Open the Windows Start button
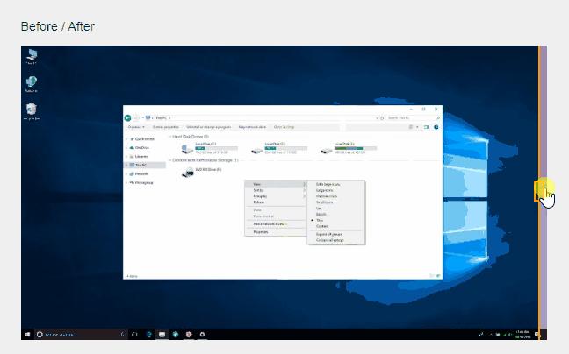The width and height of the screenshot is (569, 354). pyautogui.click(x=27, y=335)
